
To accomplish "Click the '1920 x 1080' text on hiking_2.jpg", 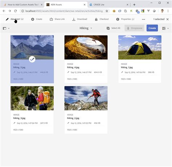I will click(x=72, y=130).
